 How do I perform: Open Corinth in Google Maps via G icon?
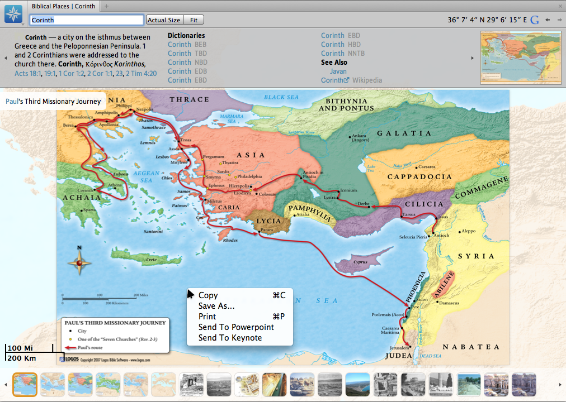coord(535,20)
